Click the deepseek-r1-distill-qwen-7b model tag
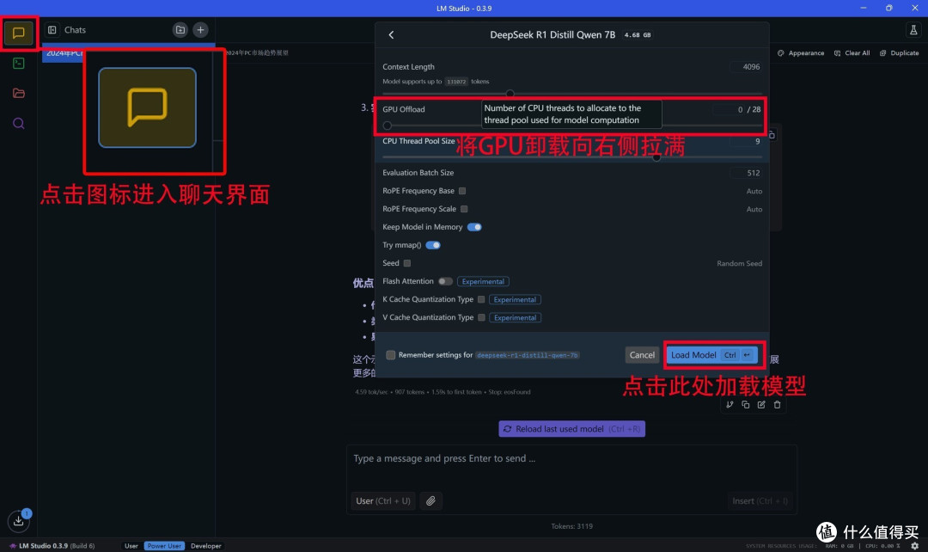928x552 pixels. click(x=528, y=355)
